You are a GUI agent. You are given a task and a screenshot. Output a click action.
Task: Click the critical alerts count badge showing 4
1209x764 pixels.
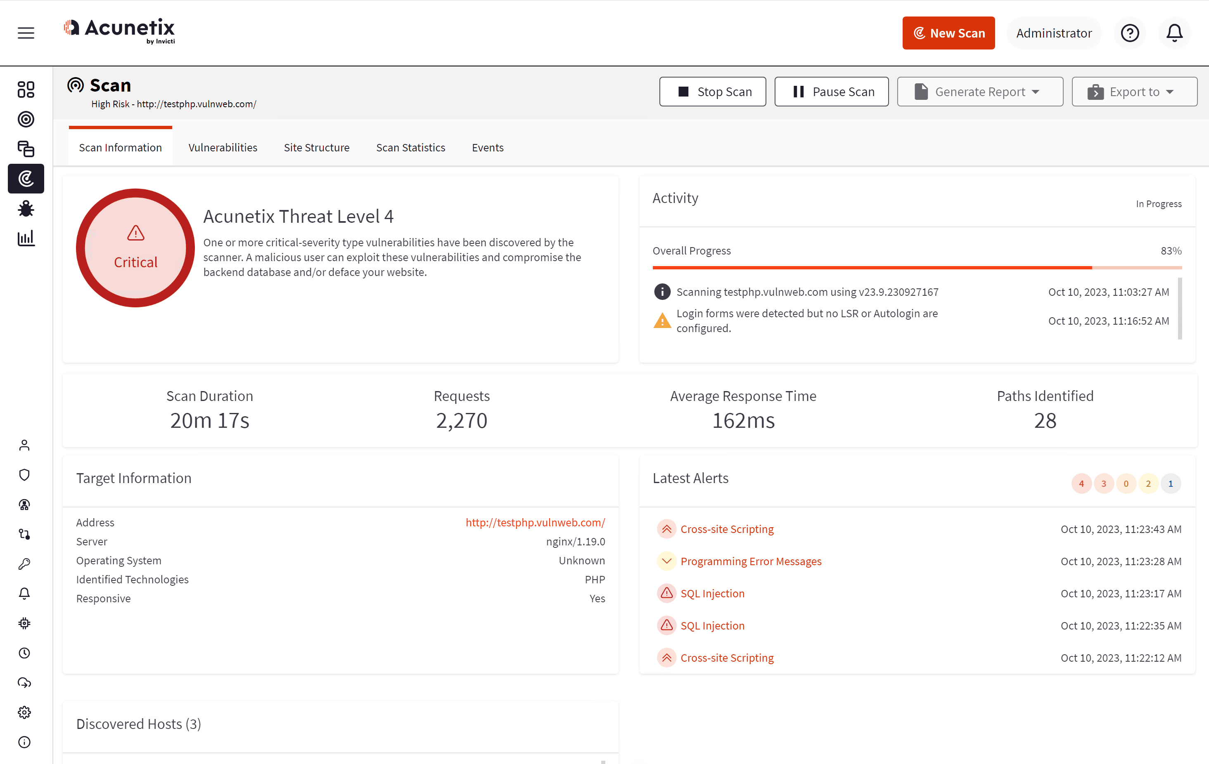(x=1081, y=483)
